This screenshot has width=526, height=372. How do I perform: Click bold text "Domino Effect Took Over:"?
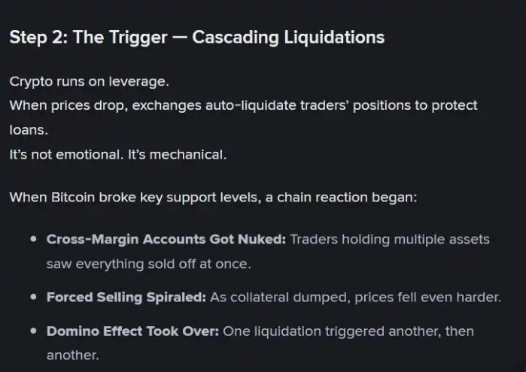(x=132, y=331)
